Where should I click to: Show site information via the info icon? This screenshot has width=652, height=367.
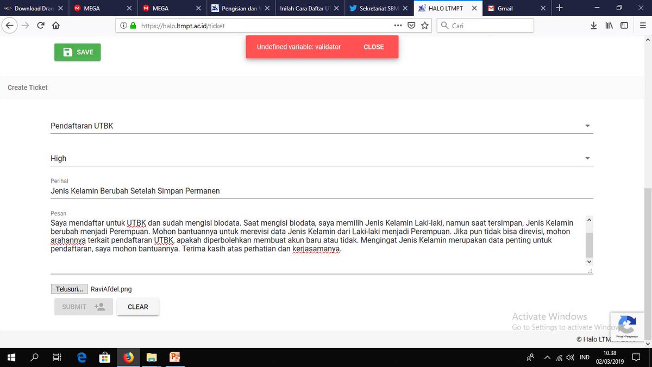click(123, 26)
